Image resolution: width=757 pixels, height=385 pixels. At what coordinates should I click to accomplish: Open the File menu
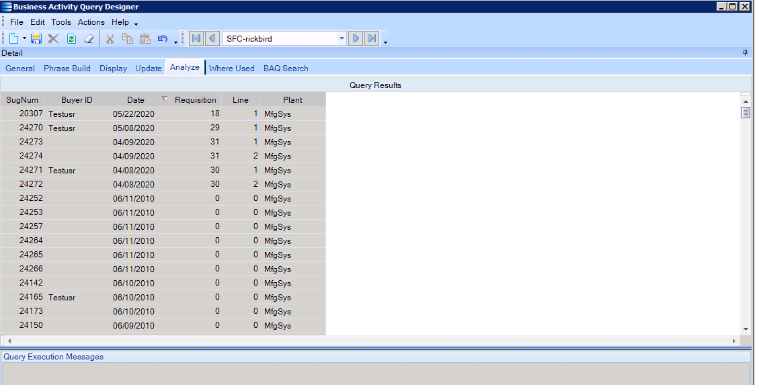coord(16,22)
